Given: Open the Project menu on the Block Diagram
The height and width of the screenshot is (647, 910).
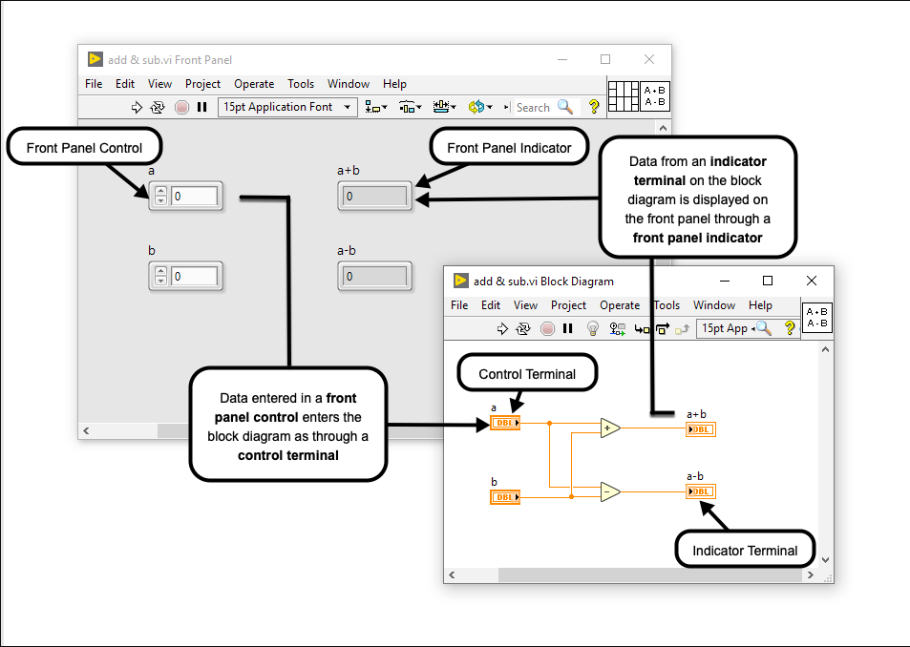Looking at the screenshot, I should click(x=569, y=304).
